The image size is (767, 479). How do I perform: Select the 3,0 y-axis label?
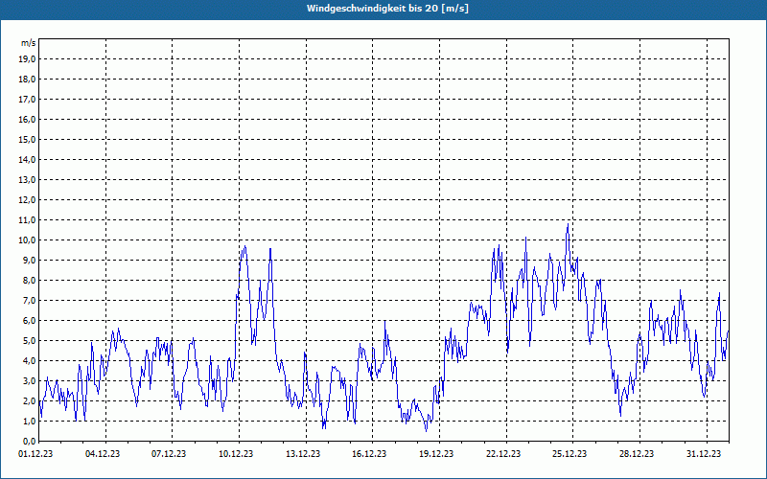[x=29, y=380]
